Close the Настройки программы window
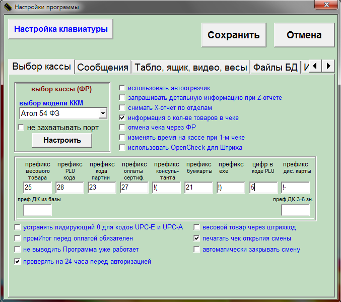The width and height of the screenshot is (341, 302). [326, 5]
